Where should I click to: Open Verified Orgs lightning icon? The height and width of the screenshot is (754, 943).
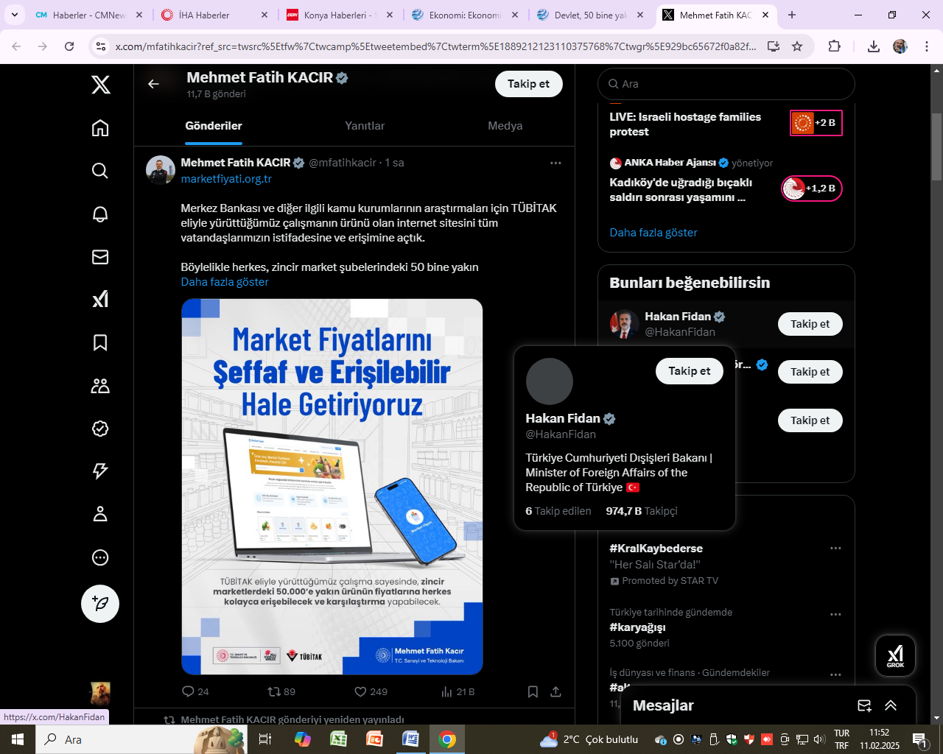coord(100,471)
